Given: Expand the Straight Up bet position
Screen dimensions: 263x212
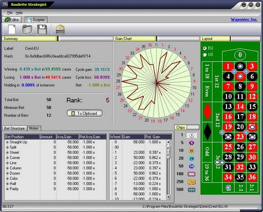Looking at the screenshot, I should (x=7, y=142).
